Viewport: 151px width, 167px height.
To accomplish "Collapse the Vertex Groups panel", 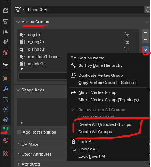I will [x=18, y=22].
